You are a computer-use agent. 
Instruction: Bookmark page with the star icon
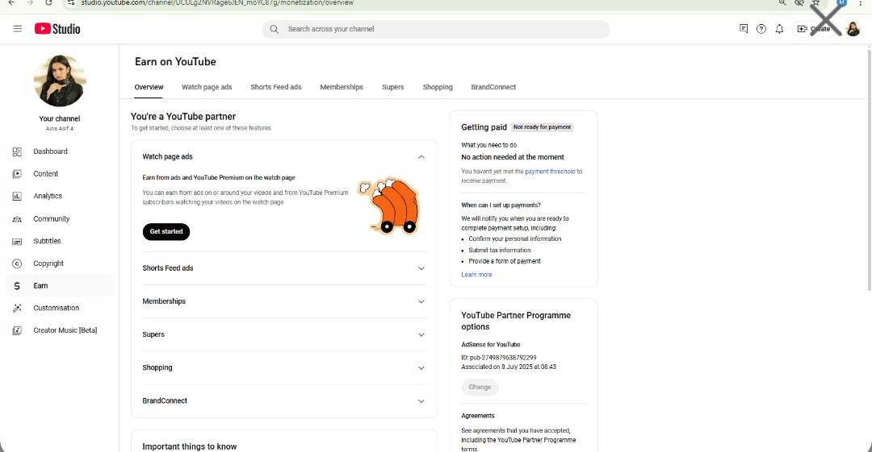(815, 2)
